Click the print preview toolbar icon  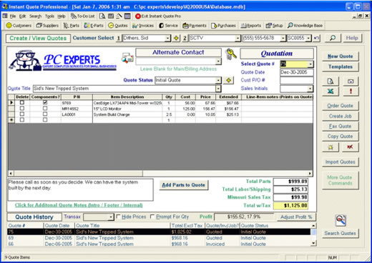pyautogui.click(x=102, y=16)
